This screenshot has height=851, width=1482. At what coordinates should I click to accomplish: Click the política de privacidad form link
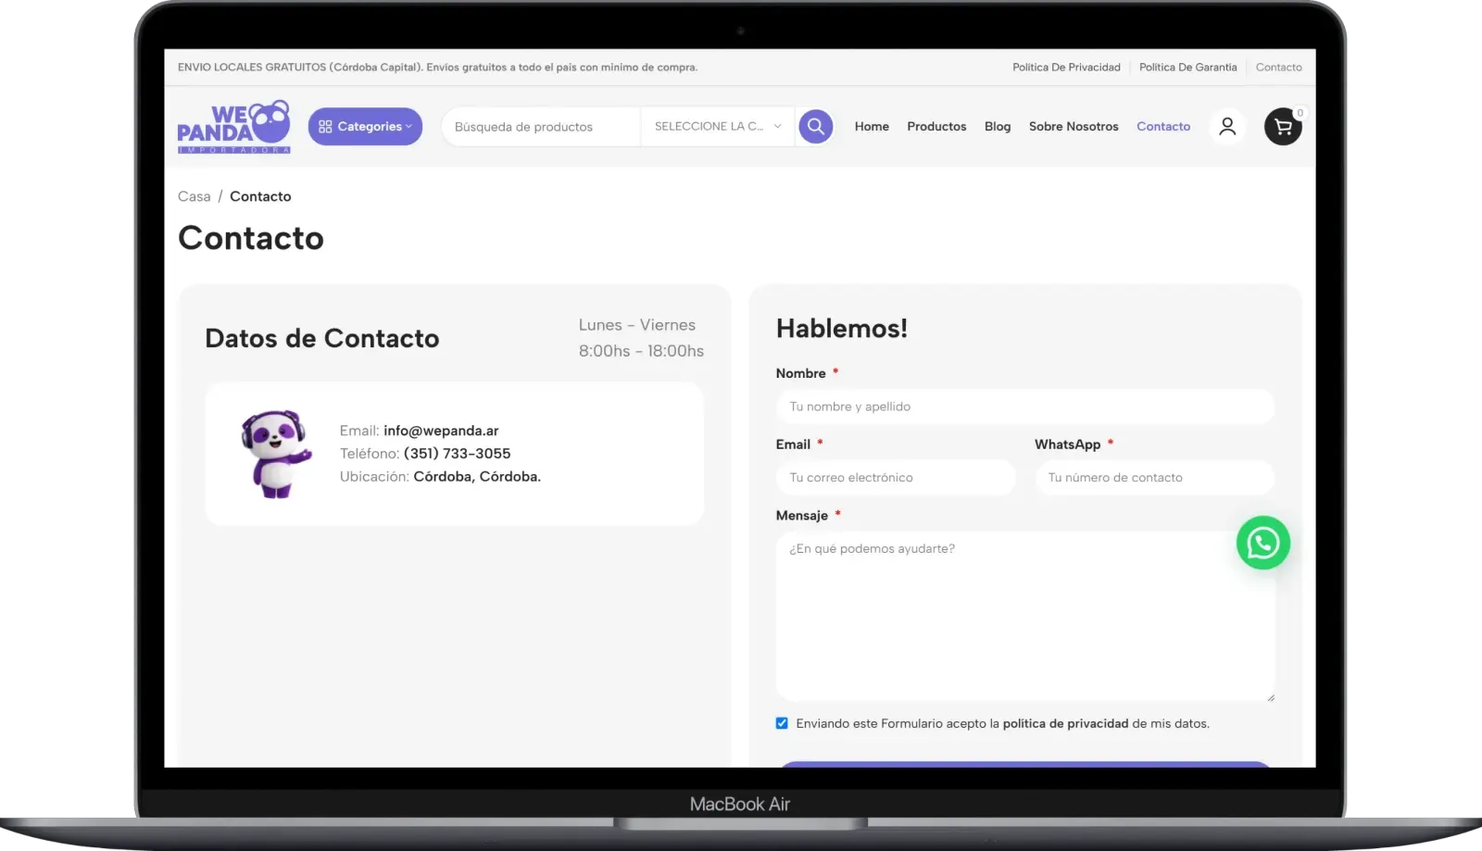[x=1065, y=724]
